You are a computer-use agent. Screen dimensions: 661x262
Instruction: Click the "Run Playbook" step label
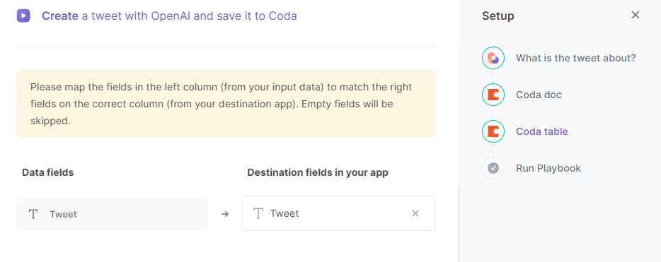[x=548, y=168]
